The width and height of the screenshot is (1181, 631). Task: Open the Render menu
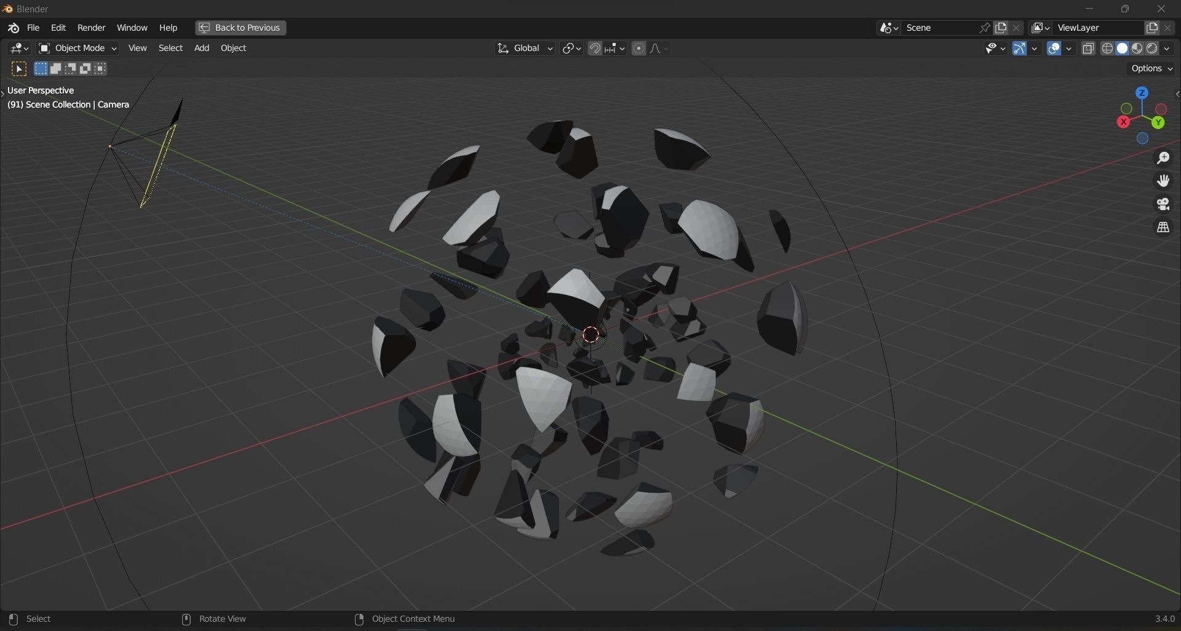[x=91, y=28]
